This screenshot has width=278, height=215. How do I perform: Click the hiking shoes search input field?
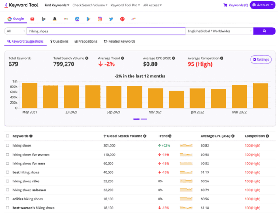(106, 31)
